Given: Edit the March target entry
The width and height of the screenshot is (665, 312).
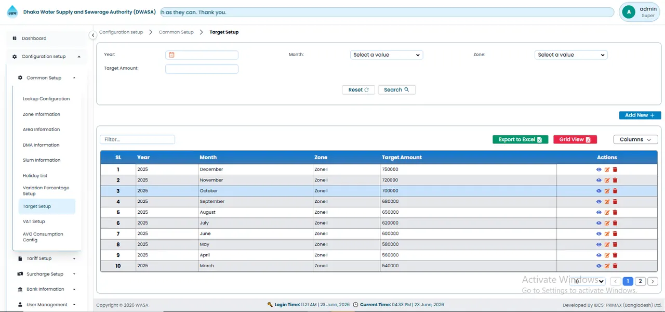Looking at the screenshot, I should pos(607,266).
